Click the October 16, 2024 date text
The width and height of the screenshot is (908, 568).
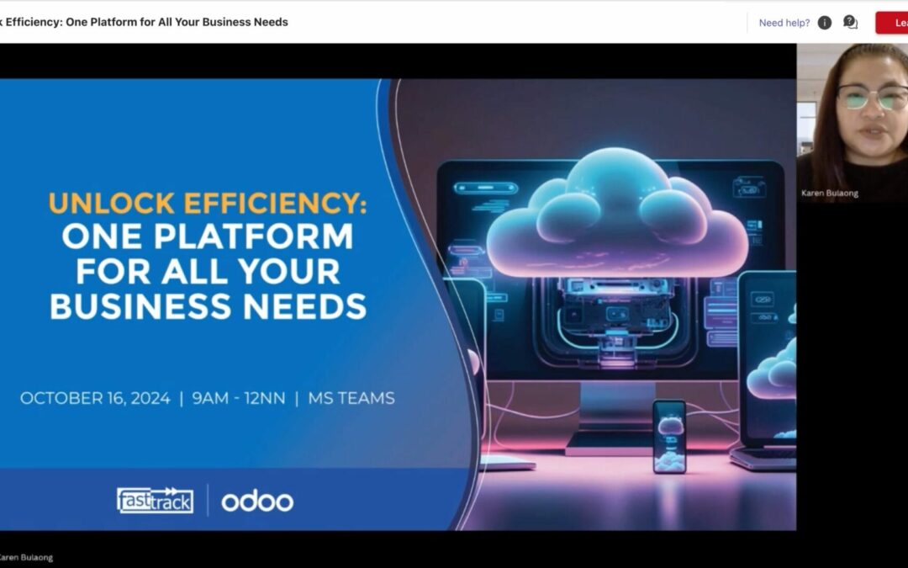point(95,398)
